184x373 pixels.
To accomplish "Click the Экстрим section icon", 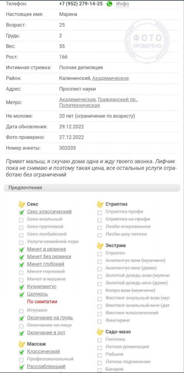I will pos(100,246).
